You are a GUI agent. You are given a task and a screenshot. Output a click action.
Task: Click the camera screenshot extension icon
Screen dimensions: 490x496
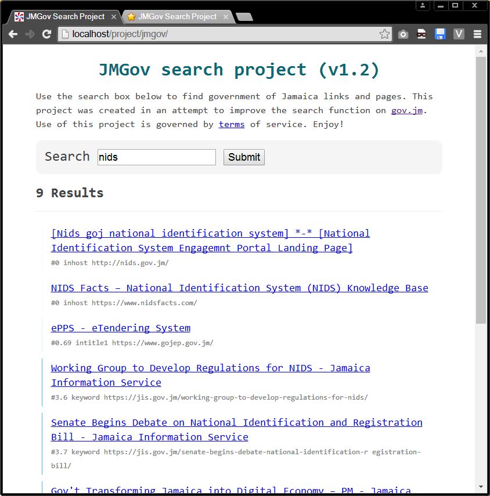(x=403, y=34)
